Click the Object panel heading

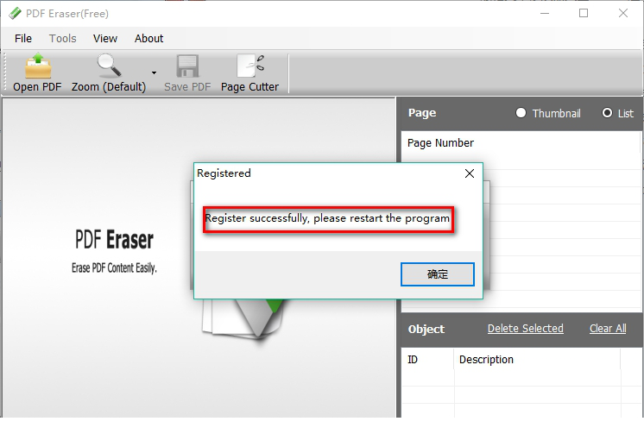426,330
